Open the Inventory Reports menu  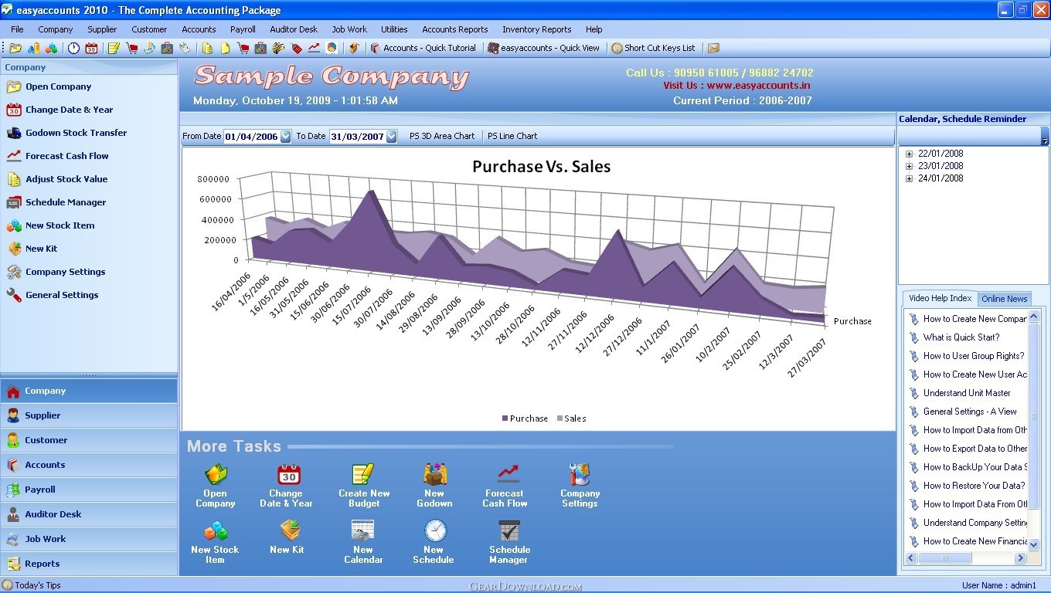(536, 29)
